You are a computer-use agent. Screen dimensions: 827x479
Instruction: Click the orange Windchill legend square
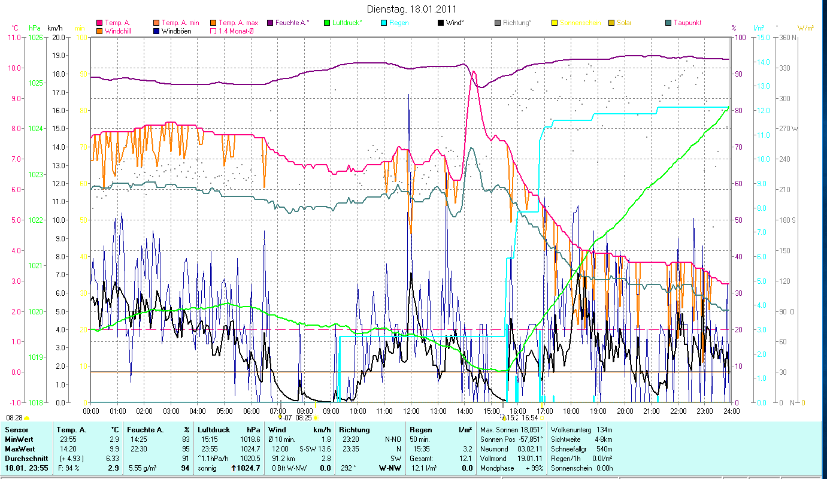click(99, 31)
